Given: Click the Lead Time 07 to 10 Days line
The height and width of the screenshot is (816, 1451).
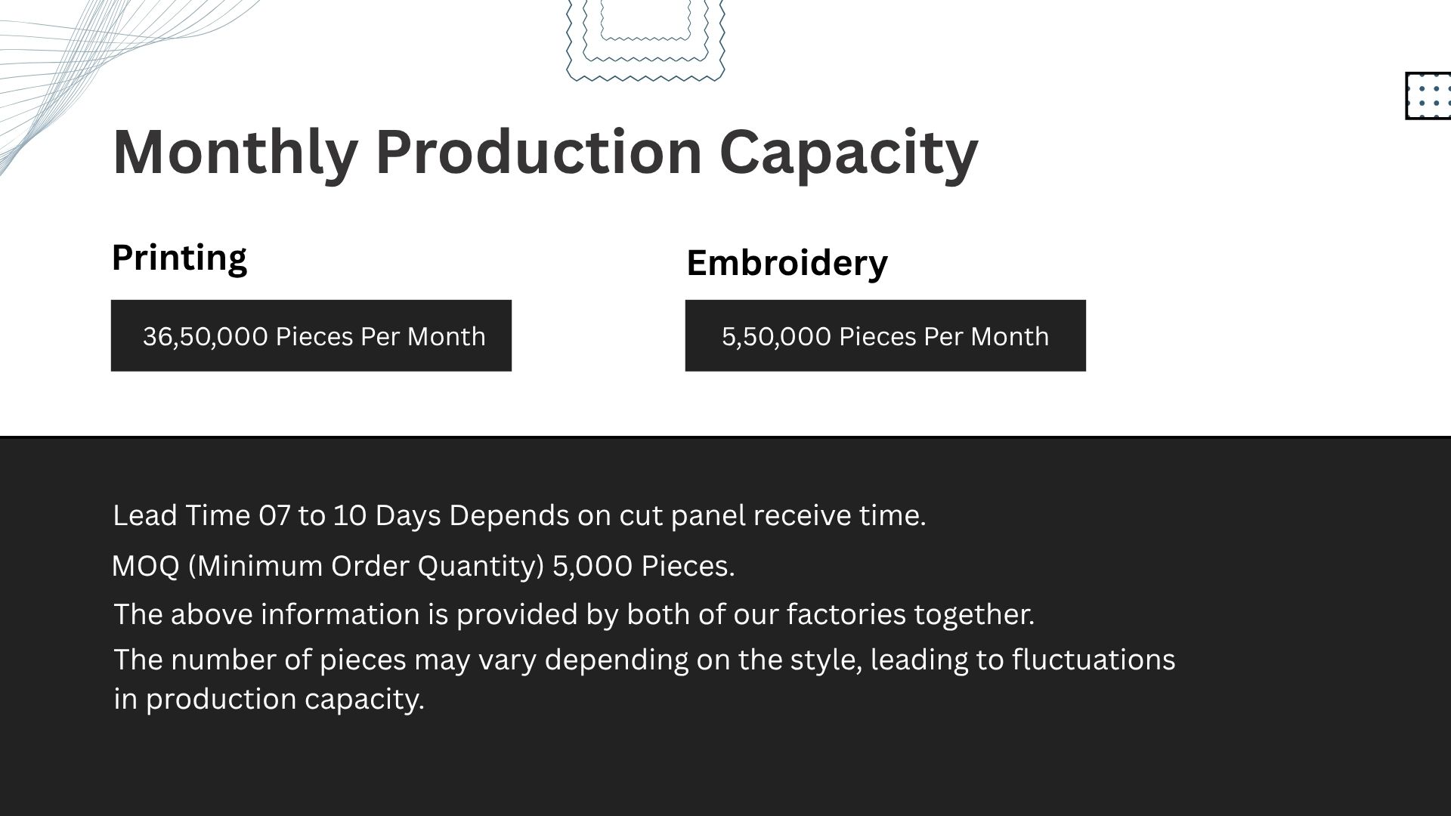Looking at the screenshot, I should click(x=519, y=515).
